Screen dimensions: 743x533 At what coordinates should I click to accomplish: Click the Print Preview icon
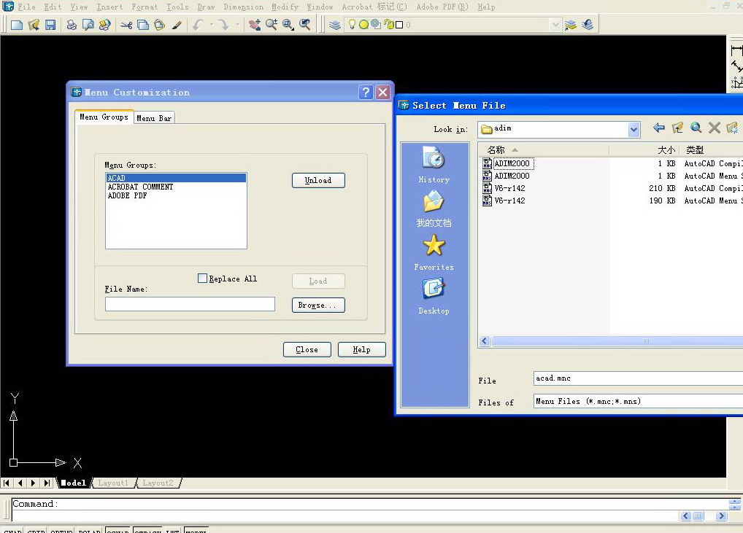(x=88, y=25)
